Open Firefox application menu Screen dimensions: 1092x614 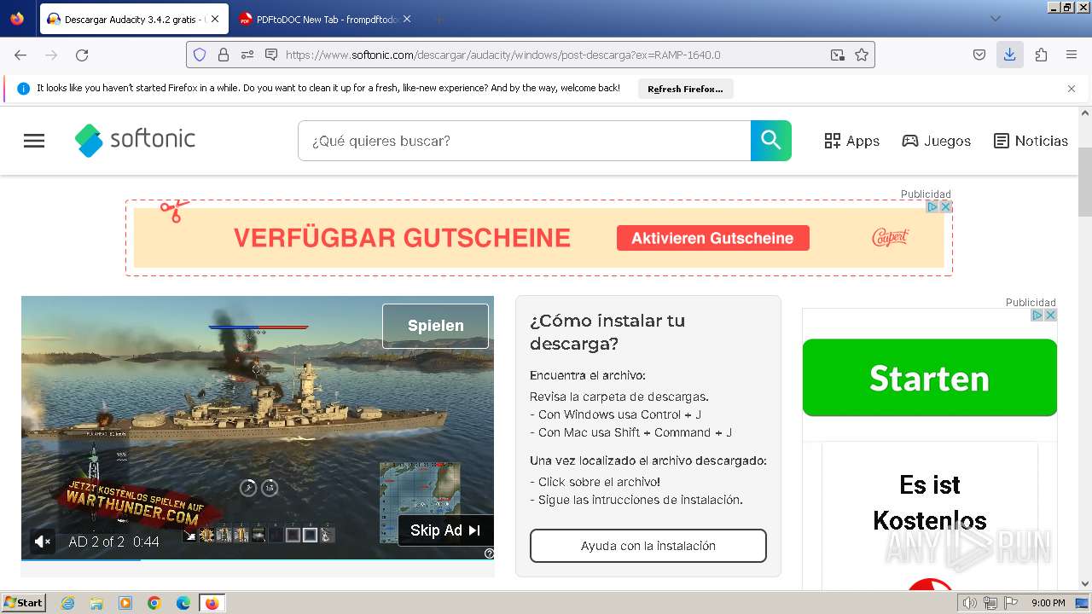(x=1072, y=55)
